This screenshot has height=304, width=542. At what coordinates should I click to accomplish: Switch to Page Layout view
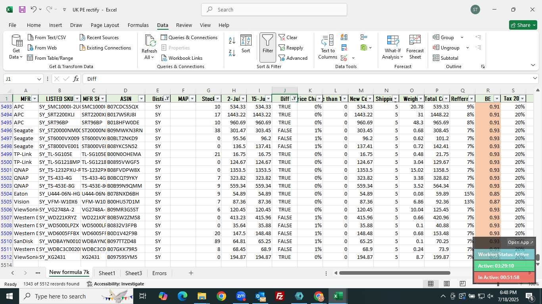[447, 283]
